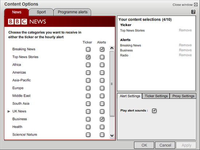Click the UK News category label

pos(19,111)
